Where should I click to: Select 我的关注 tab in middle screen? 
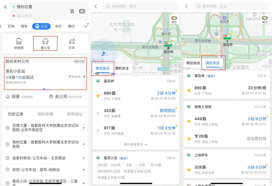tap(122, 68)
